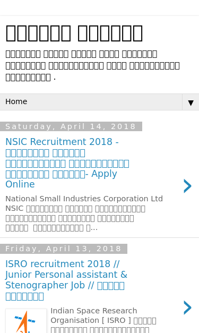Click Indian Space Research Organisation snippet
Viewport: 199px width, 333px height.
(103, 320)
